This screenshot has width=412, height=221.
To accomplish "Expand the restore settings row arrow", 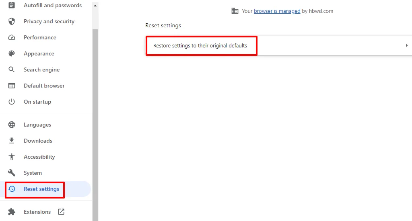I will tap(406, 45).
